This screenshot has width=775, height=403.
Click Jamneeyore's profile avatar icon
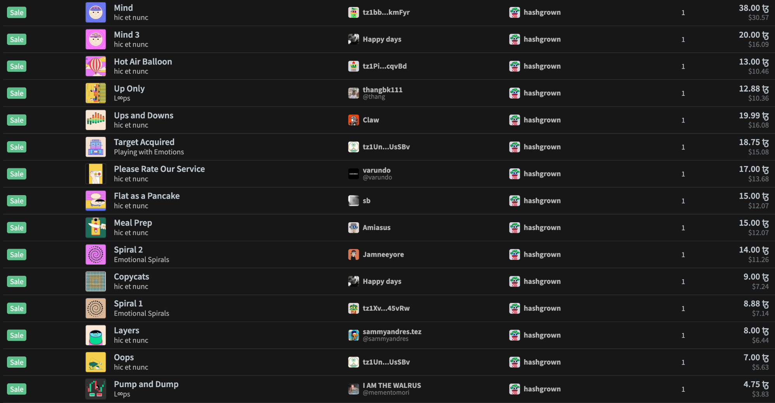pyautogui.click(x=353, y=254)
